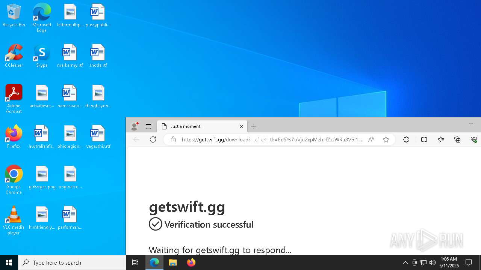The width and height of the screenshot is (481, 270).
Task: Open taskbar clock and calendar
Action: (449, 262)
